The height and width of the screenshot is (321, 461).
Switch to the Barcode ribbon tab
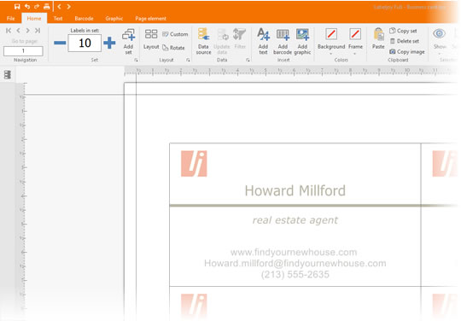point(84,19)
